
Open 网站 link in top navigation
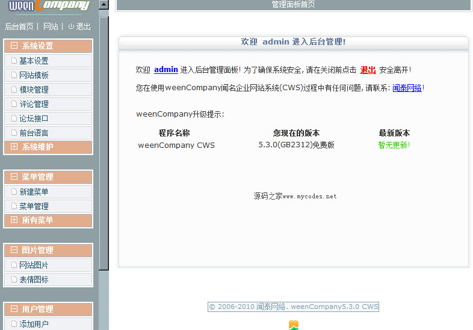click(51, 26)
